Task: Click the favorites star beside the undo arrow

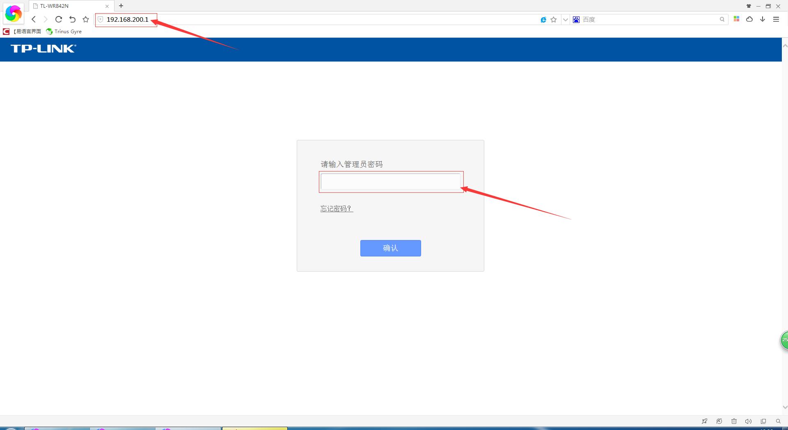Action: click(x=86, y=19)
